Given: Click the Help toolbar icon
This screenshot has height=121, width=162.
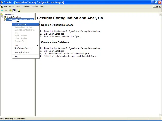Looking at the screenshot, I should tap(19, 10).
